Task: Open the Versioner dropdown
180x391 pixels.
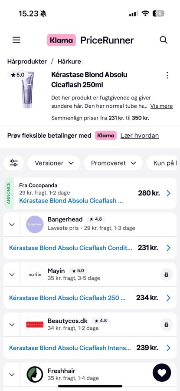Action: click(54, 163)
